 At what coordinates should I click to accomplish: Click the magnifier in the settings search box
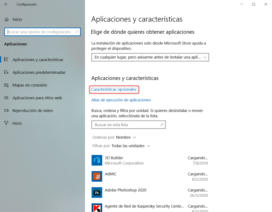pyautogui.click(x=77, y=32)
